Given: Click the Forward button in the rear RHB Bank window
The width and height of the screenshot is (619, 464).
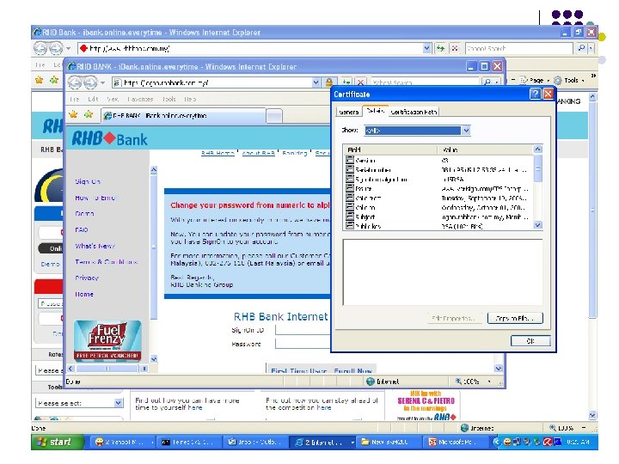Looking at the screenshot, I should click(x=56, y=48).
